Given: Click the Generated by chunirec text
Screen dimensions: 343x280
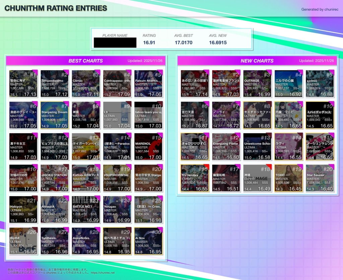Looking at the screenshot, I should (x=320, y=9).
